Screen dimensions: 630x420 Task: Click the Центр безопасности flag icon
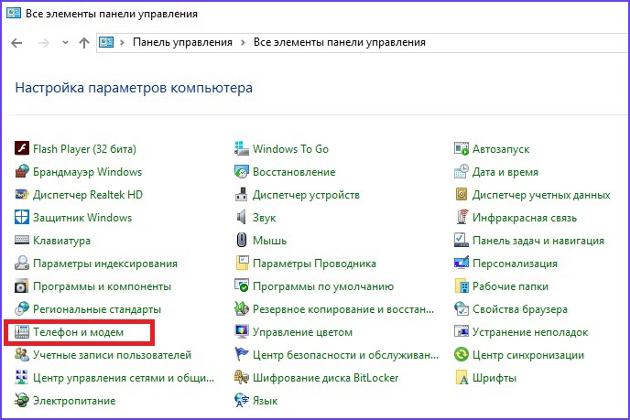242,354
